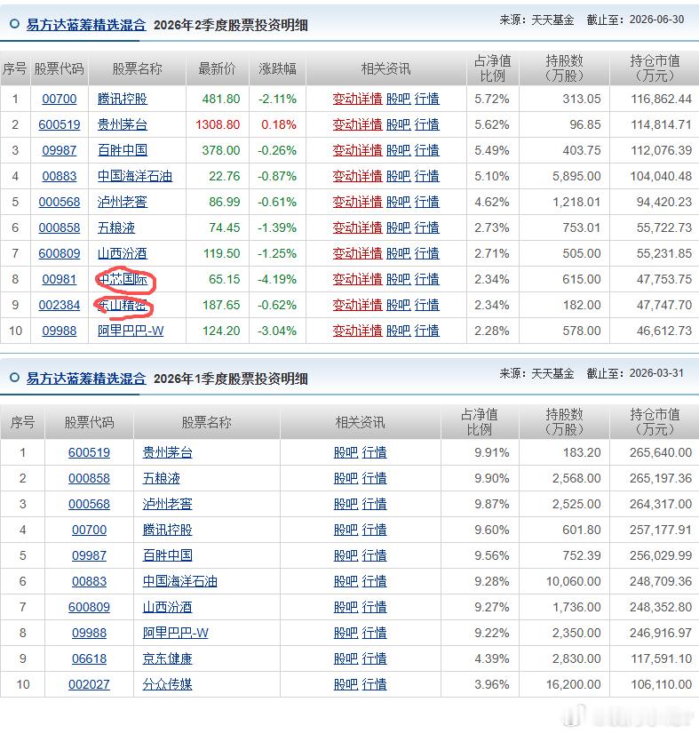Screen dimensions: 699x734
Task: Open 行情 for 百胜中国 in 1季度 table
Action: [374, 555]
